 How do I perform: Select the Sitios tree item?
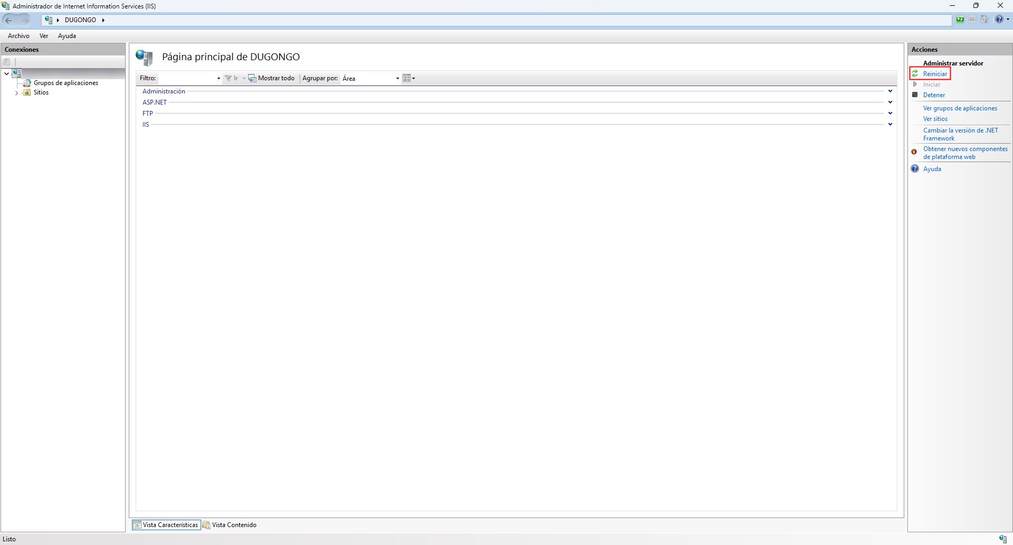point(41,92)
